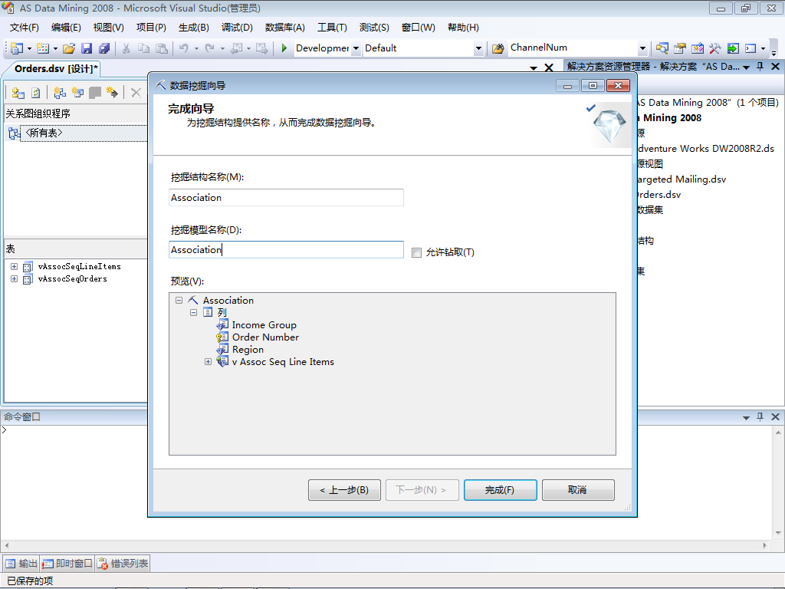Click the 上一步(B) back button

(x=344, y=490)
